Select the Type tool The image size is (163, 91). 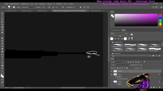pyautogui.click(x=2, y=57)
